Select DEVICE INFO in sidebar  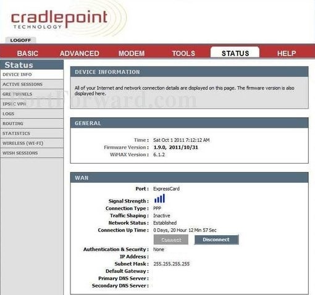coord(31,75)
